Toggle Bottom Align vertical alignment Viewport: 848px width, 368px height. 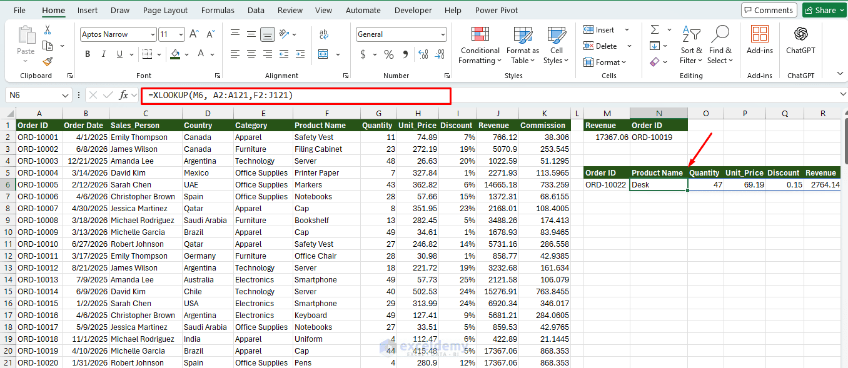tap(268, 34)
